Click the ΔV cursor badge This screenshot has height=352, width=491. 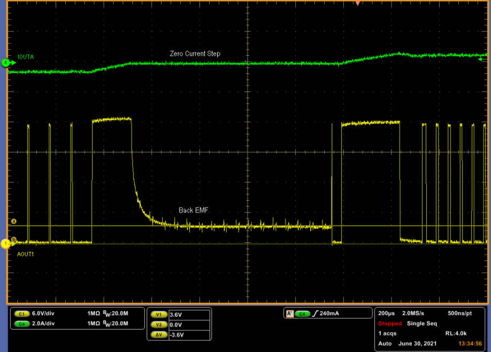159,335
